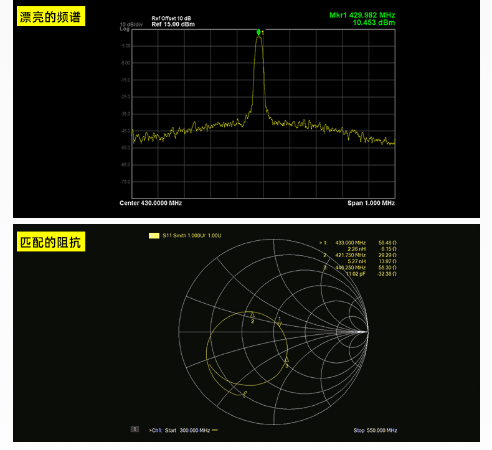Click 'Span 1.000 MHz' text
Screen dimensions: 492x450
[371, 203]
